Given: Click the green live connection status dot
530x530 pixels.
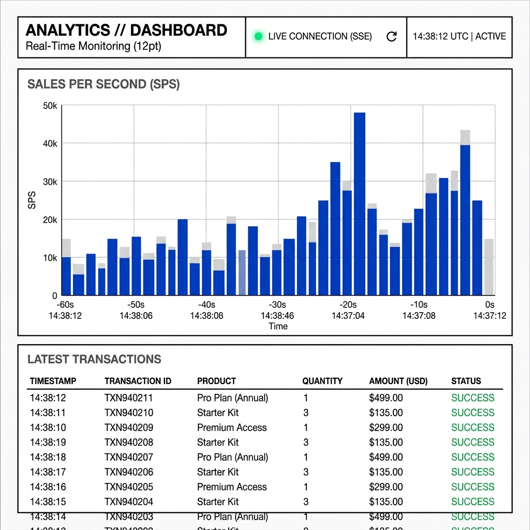Looking at the screenshot, I should (x=258, y=37).
